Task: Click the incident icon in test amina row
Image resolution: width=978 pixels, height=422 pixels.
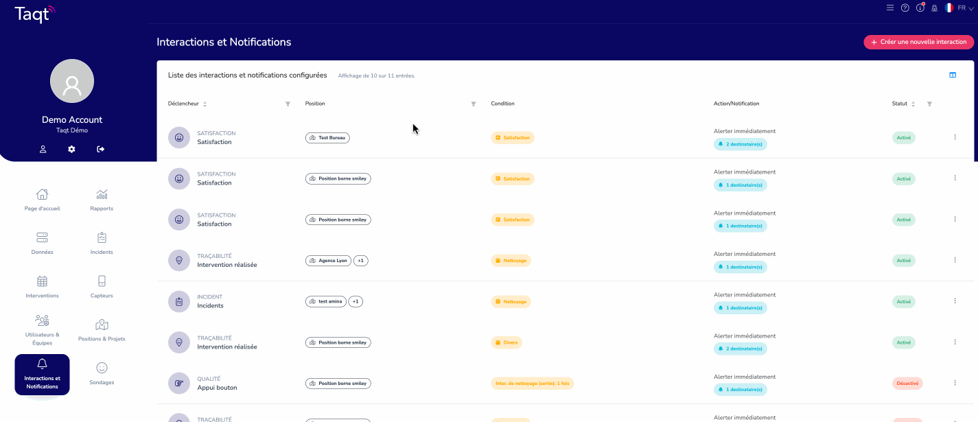Action: (x=179, y=301)
